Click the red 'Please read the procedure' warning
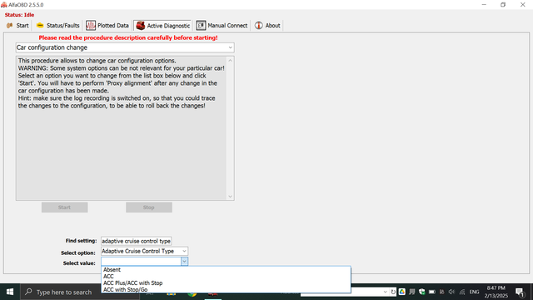533x300 pixels. [128, 37]
